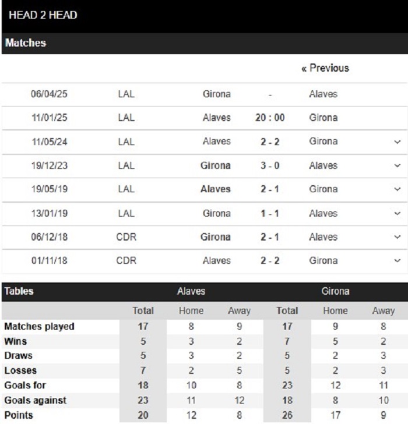This screenshot has width=408, height=424.
Task: Click bold Alaves name on 19/05/19 row
Action: 215,189
